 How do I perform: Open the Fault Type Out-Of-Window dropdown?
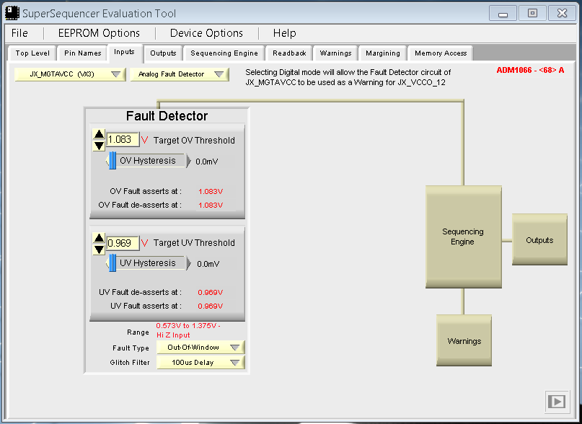tap(200, 348)
